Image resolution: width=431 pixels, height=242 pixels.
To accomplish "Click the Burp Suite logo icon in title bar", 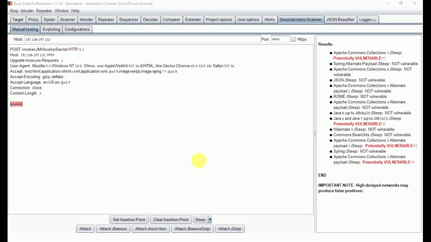I will point(10,3).
